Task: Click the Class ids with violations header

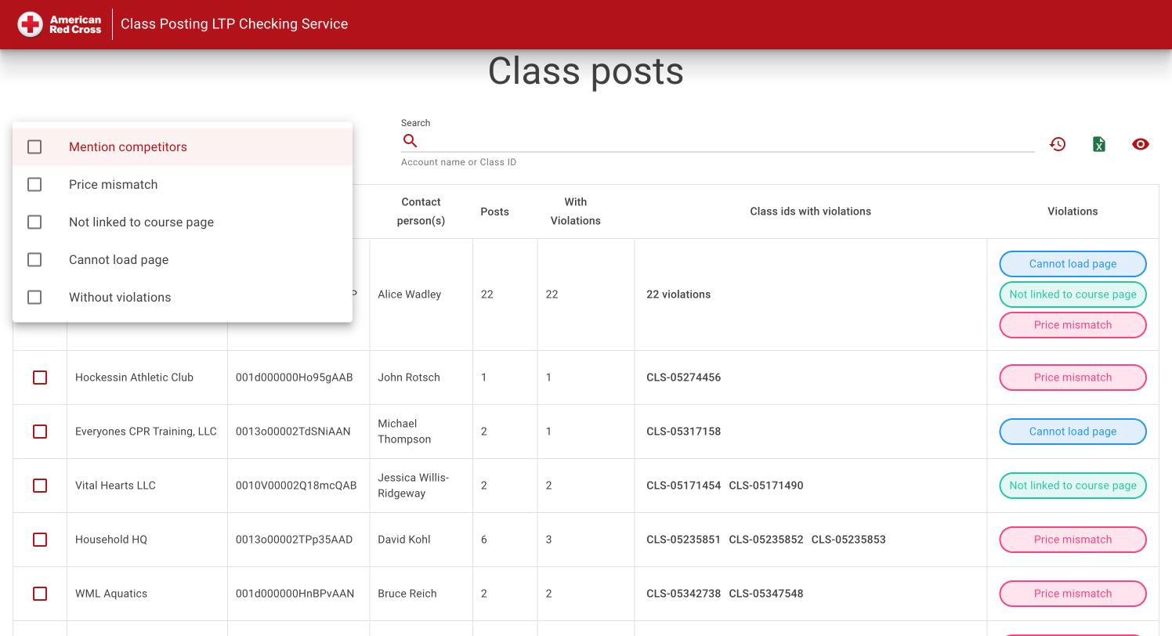Action: point(811,211)
